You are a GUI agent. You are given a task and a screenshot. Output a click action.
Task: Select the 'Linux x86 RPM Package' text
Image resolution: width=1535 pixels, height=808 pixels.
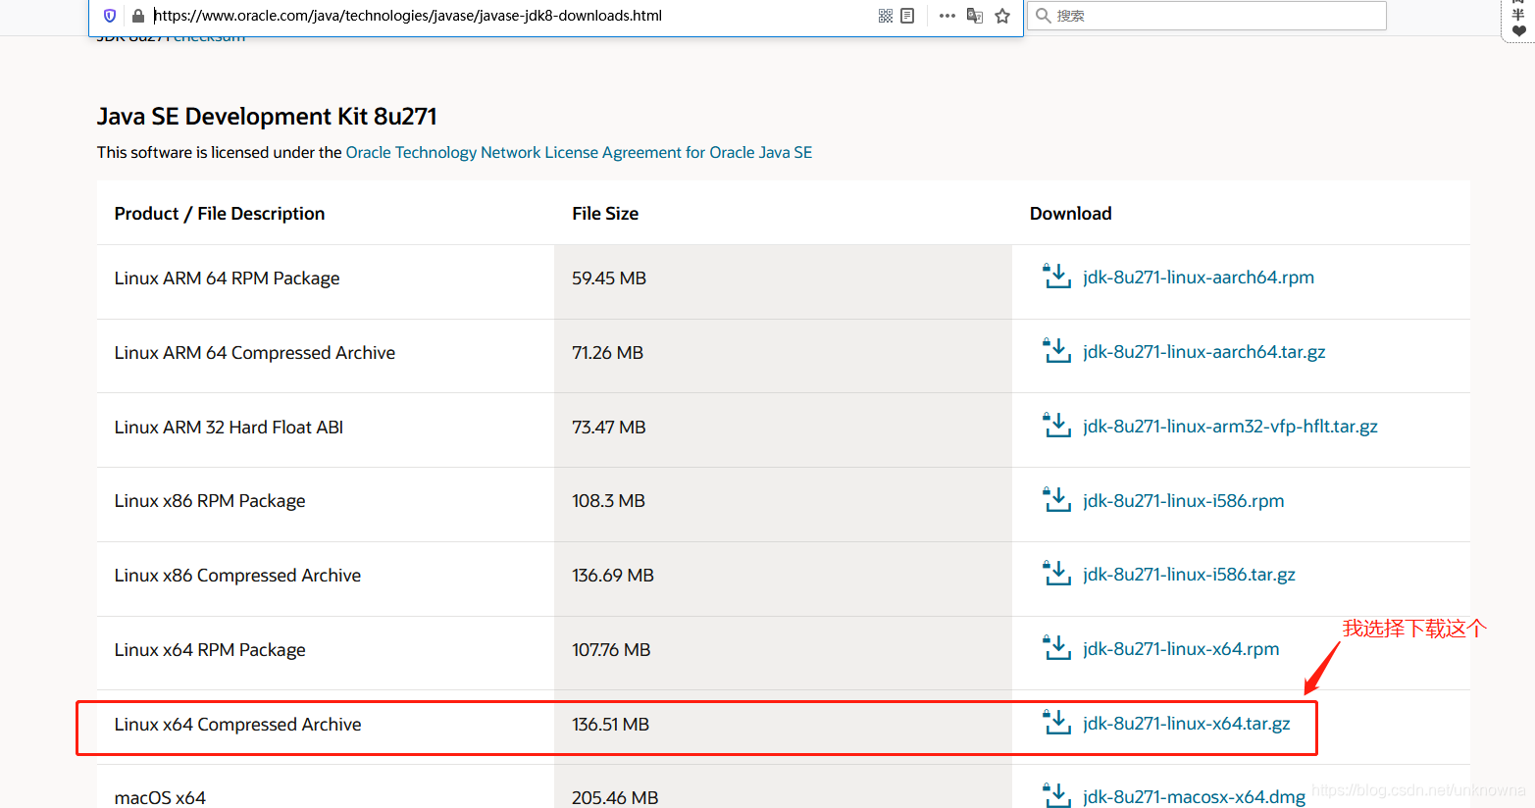(x=210, y=501)
